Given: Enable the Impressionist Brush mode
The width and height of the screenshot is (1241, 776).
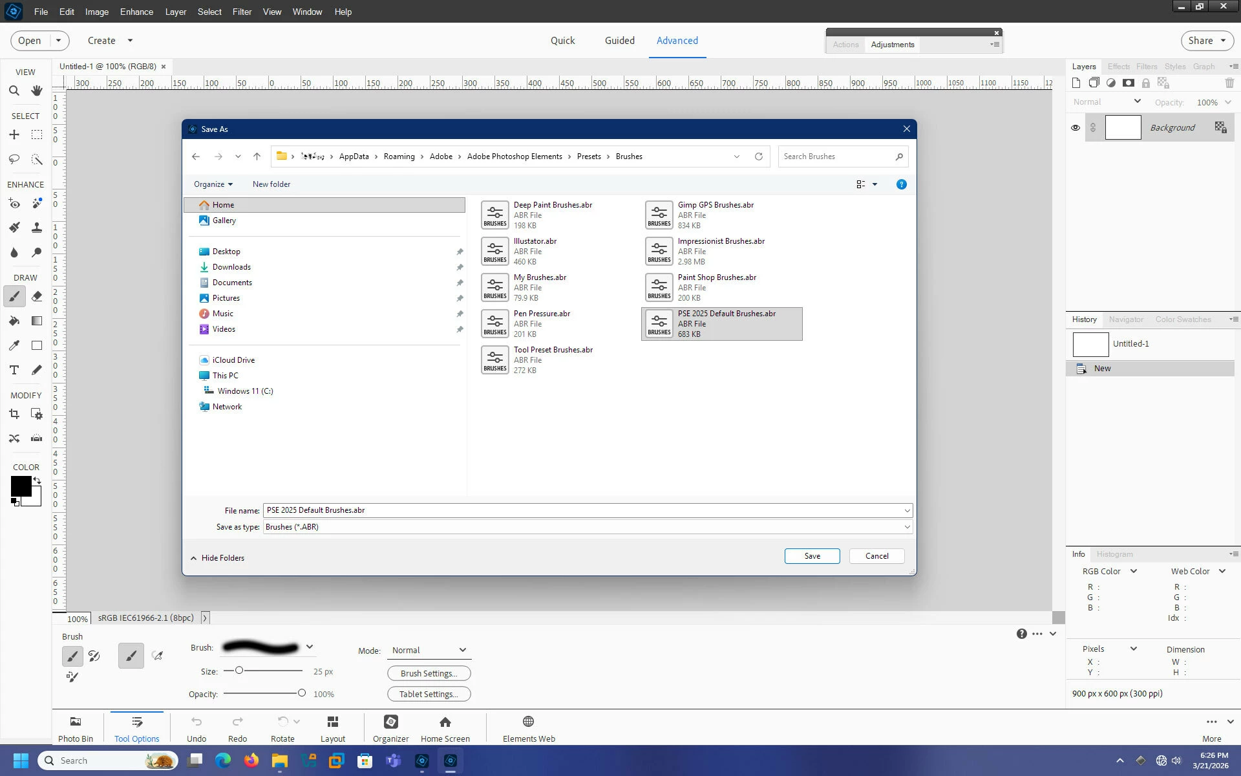Looking at the screenshot, I should click(94, 656).
